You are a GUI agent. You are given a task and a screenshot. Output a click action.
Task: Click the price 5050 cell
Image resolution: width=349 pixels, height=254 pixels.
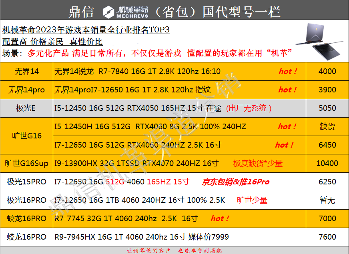(x=327, y=108)
